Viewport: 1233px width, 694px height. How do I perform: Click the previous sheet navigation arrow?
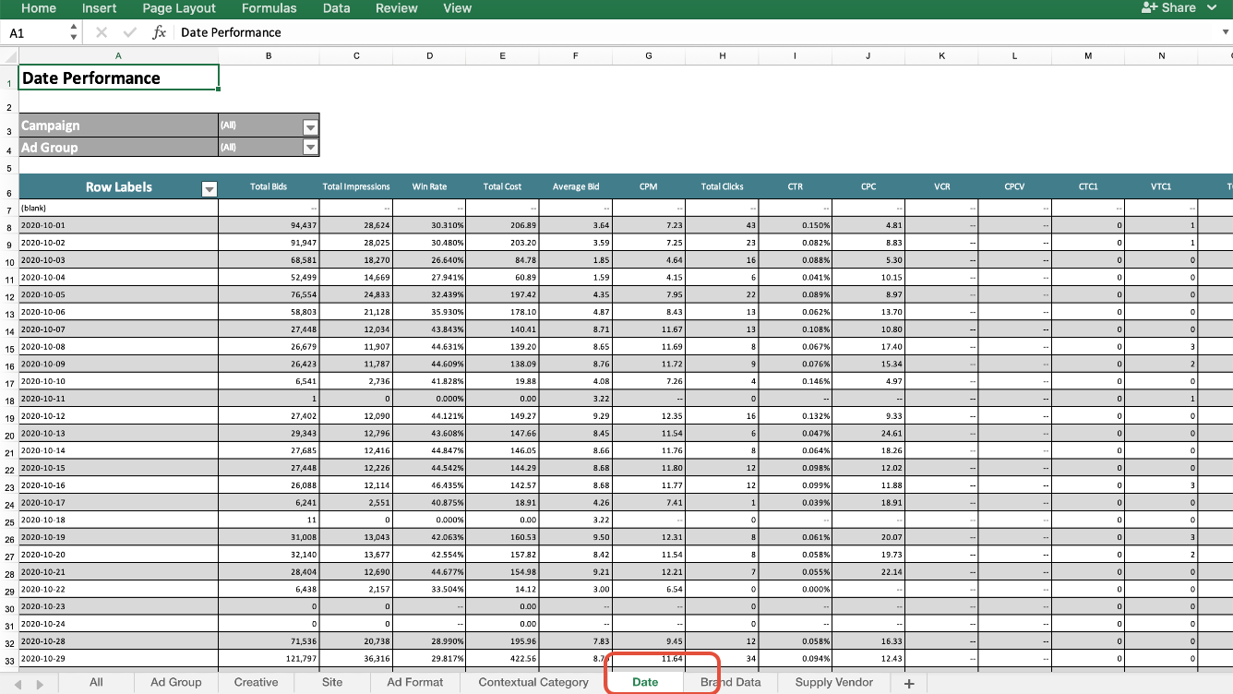click(16, 684)
